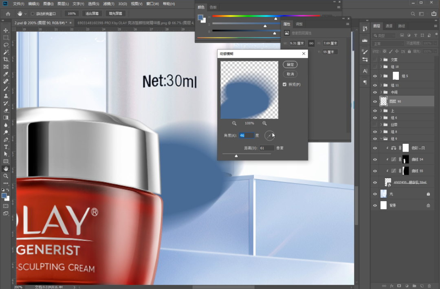Open the 滤镜 menu

click(x=109, y=4)
